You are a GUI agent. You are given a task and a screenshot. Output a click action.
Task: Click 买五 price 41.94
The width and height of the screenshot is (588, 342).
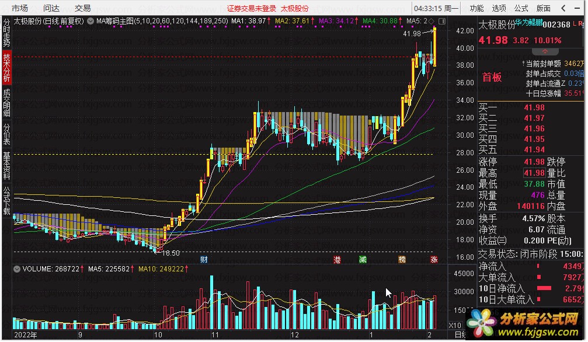tap(534, 149)
